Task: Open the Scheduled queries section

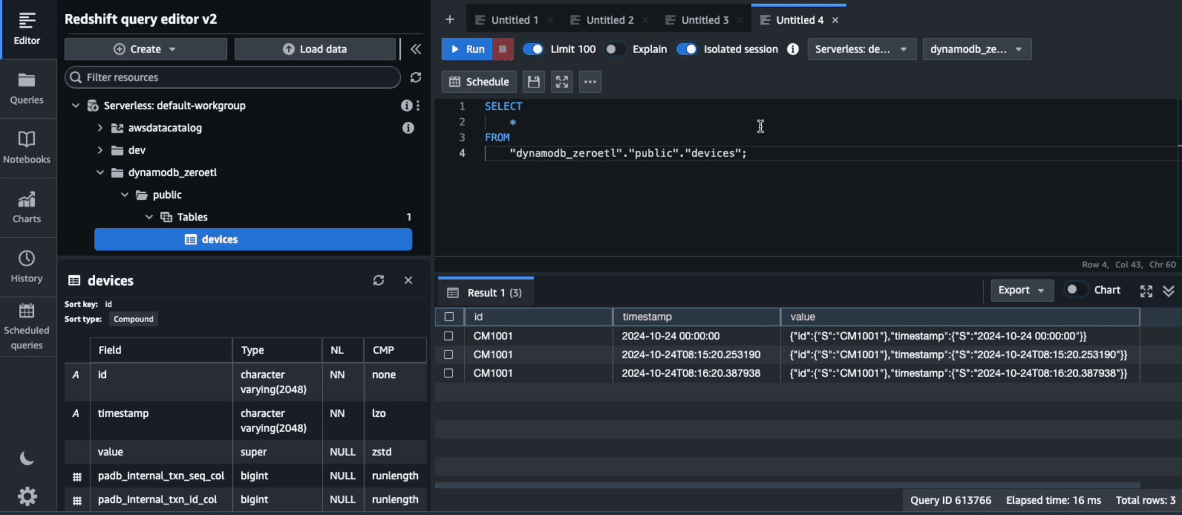Action: (27, 326)
